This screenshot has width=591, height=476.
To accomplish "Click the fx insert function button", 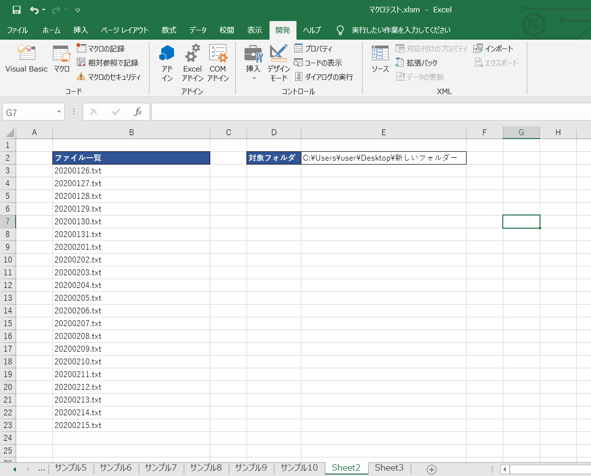I will coord(138,112).
